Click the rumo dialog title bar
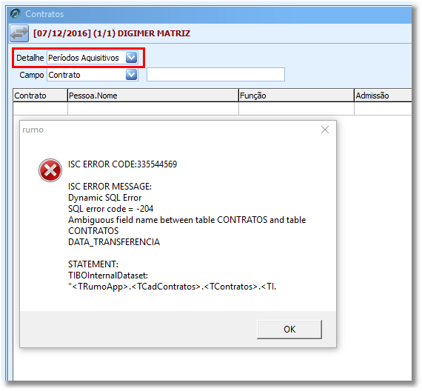 point(170,130)
